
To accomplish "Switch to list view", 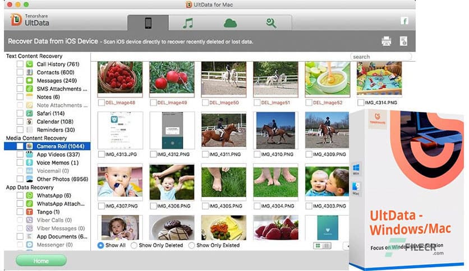I will pos(327,245).
